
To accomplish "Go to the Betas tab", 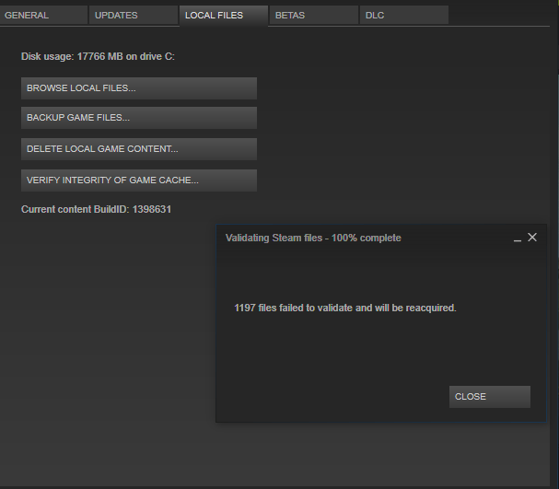I will tap(314, 15).
